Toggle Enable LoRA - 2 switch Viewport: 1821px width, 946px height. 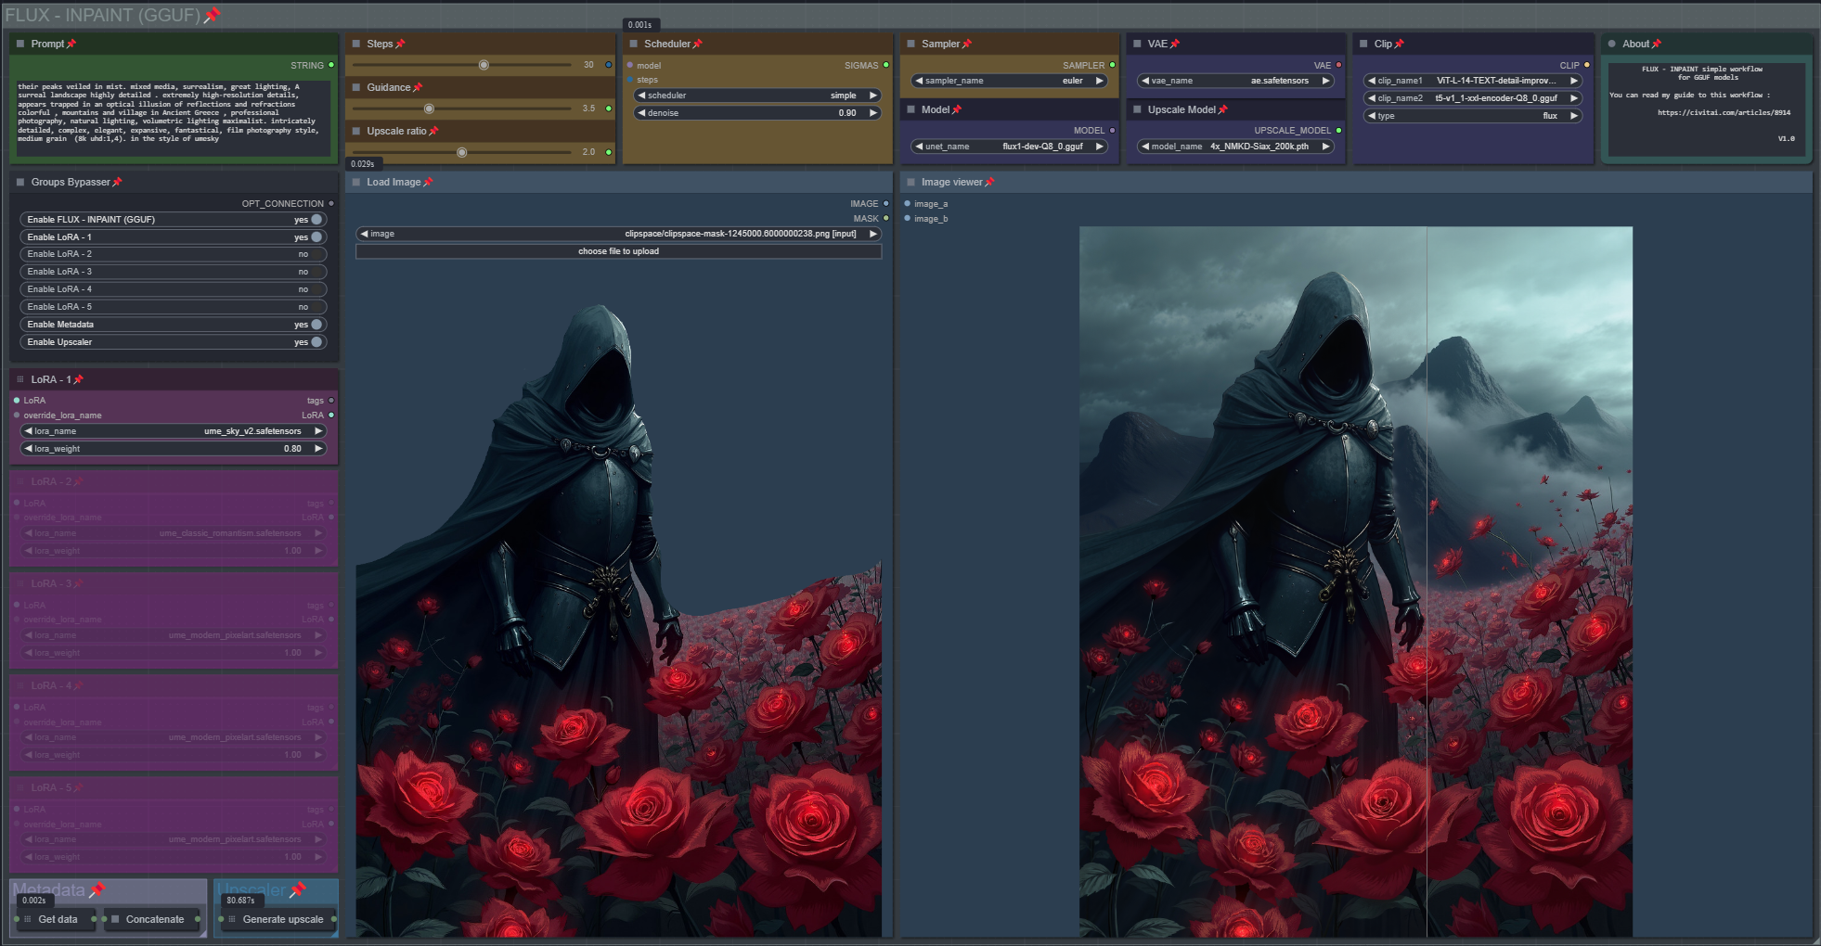[316, 254]
